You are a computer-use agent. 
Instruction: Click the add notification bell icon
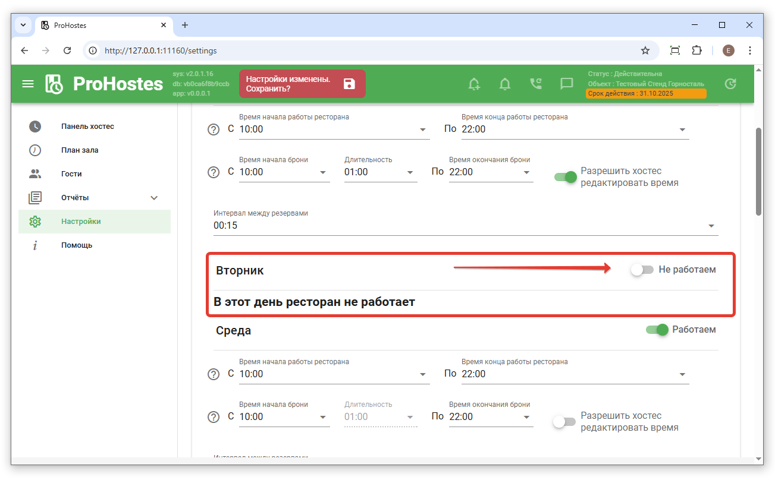click(474, 84)
